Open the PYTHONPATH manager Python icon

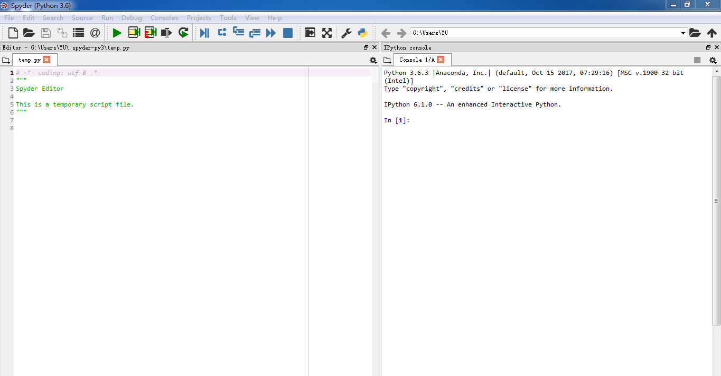362,33
